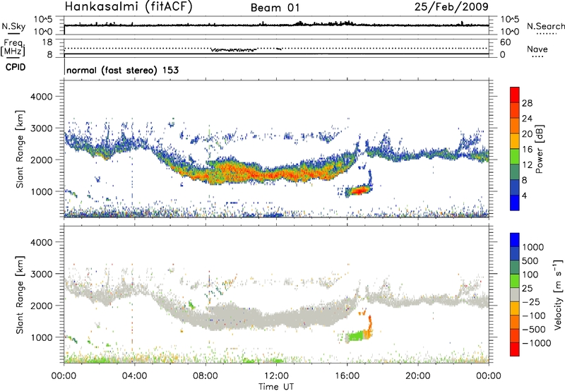
Task: Click the '4' label on power colorbar
Action: tap(524, 195)
